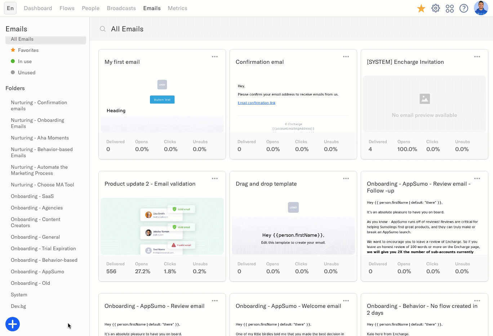This screenshot has width=493, height=336.
Task: Open Onboarding - General folder
Action: pyautogui.click(x=35, y=237)
